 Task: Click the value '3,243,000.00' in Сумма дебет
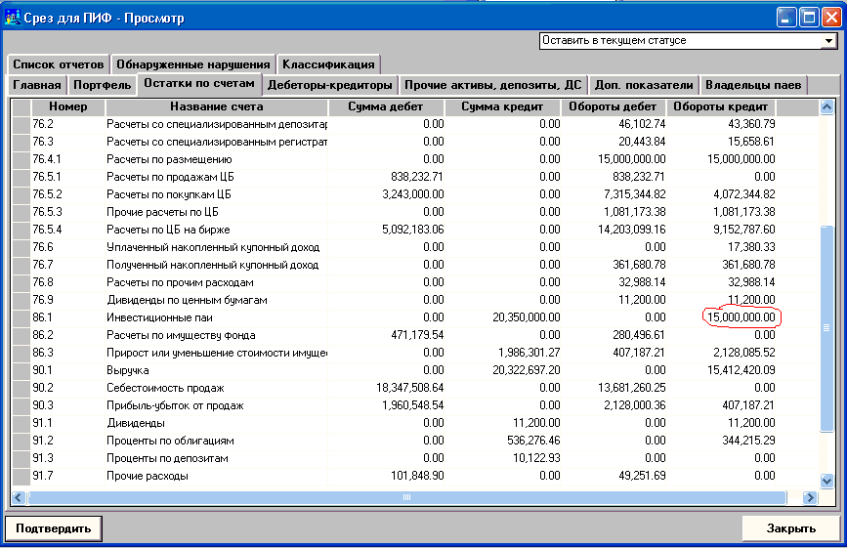(413, 194)
